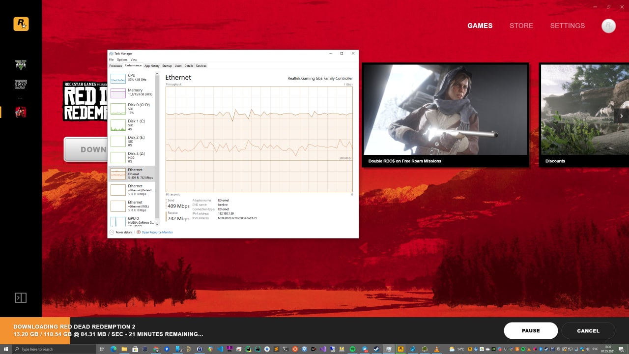
Task: Open the View menu in Task Manager
Action: tap(134, 59)
